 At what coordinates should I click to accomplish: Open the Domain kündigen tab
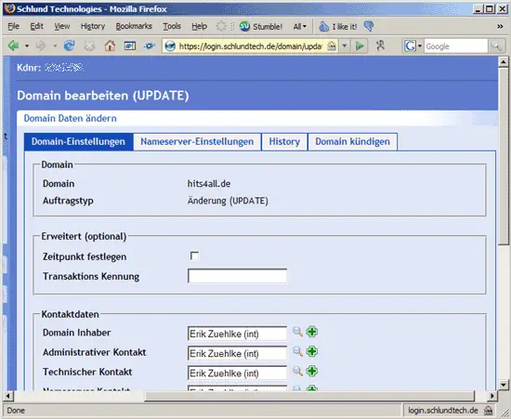(x=353, y=142)
